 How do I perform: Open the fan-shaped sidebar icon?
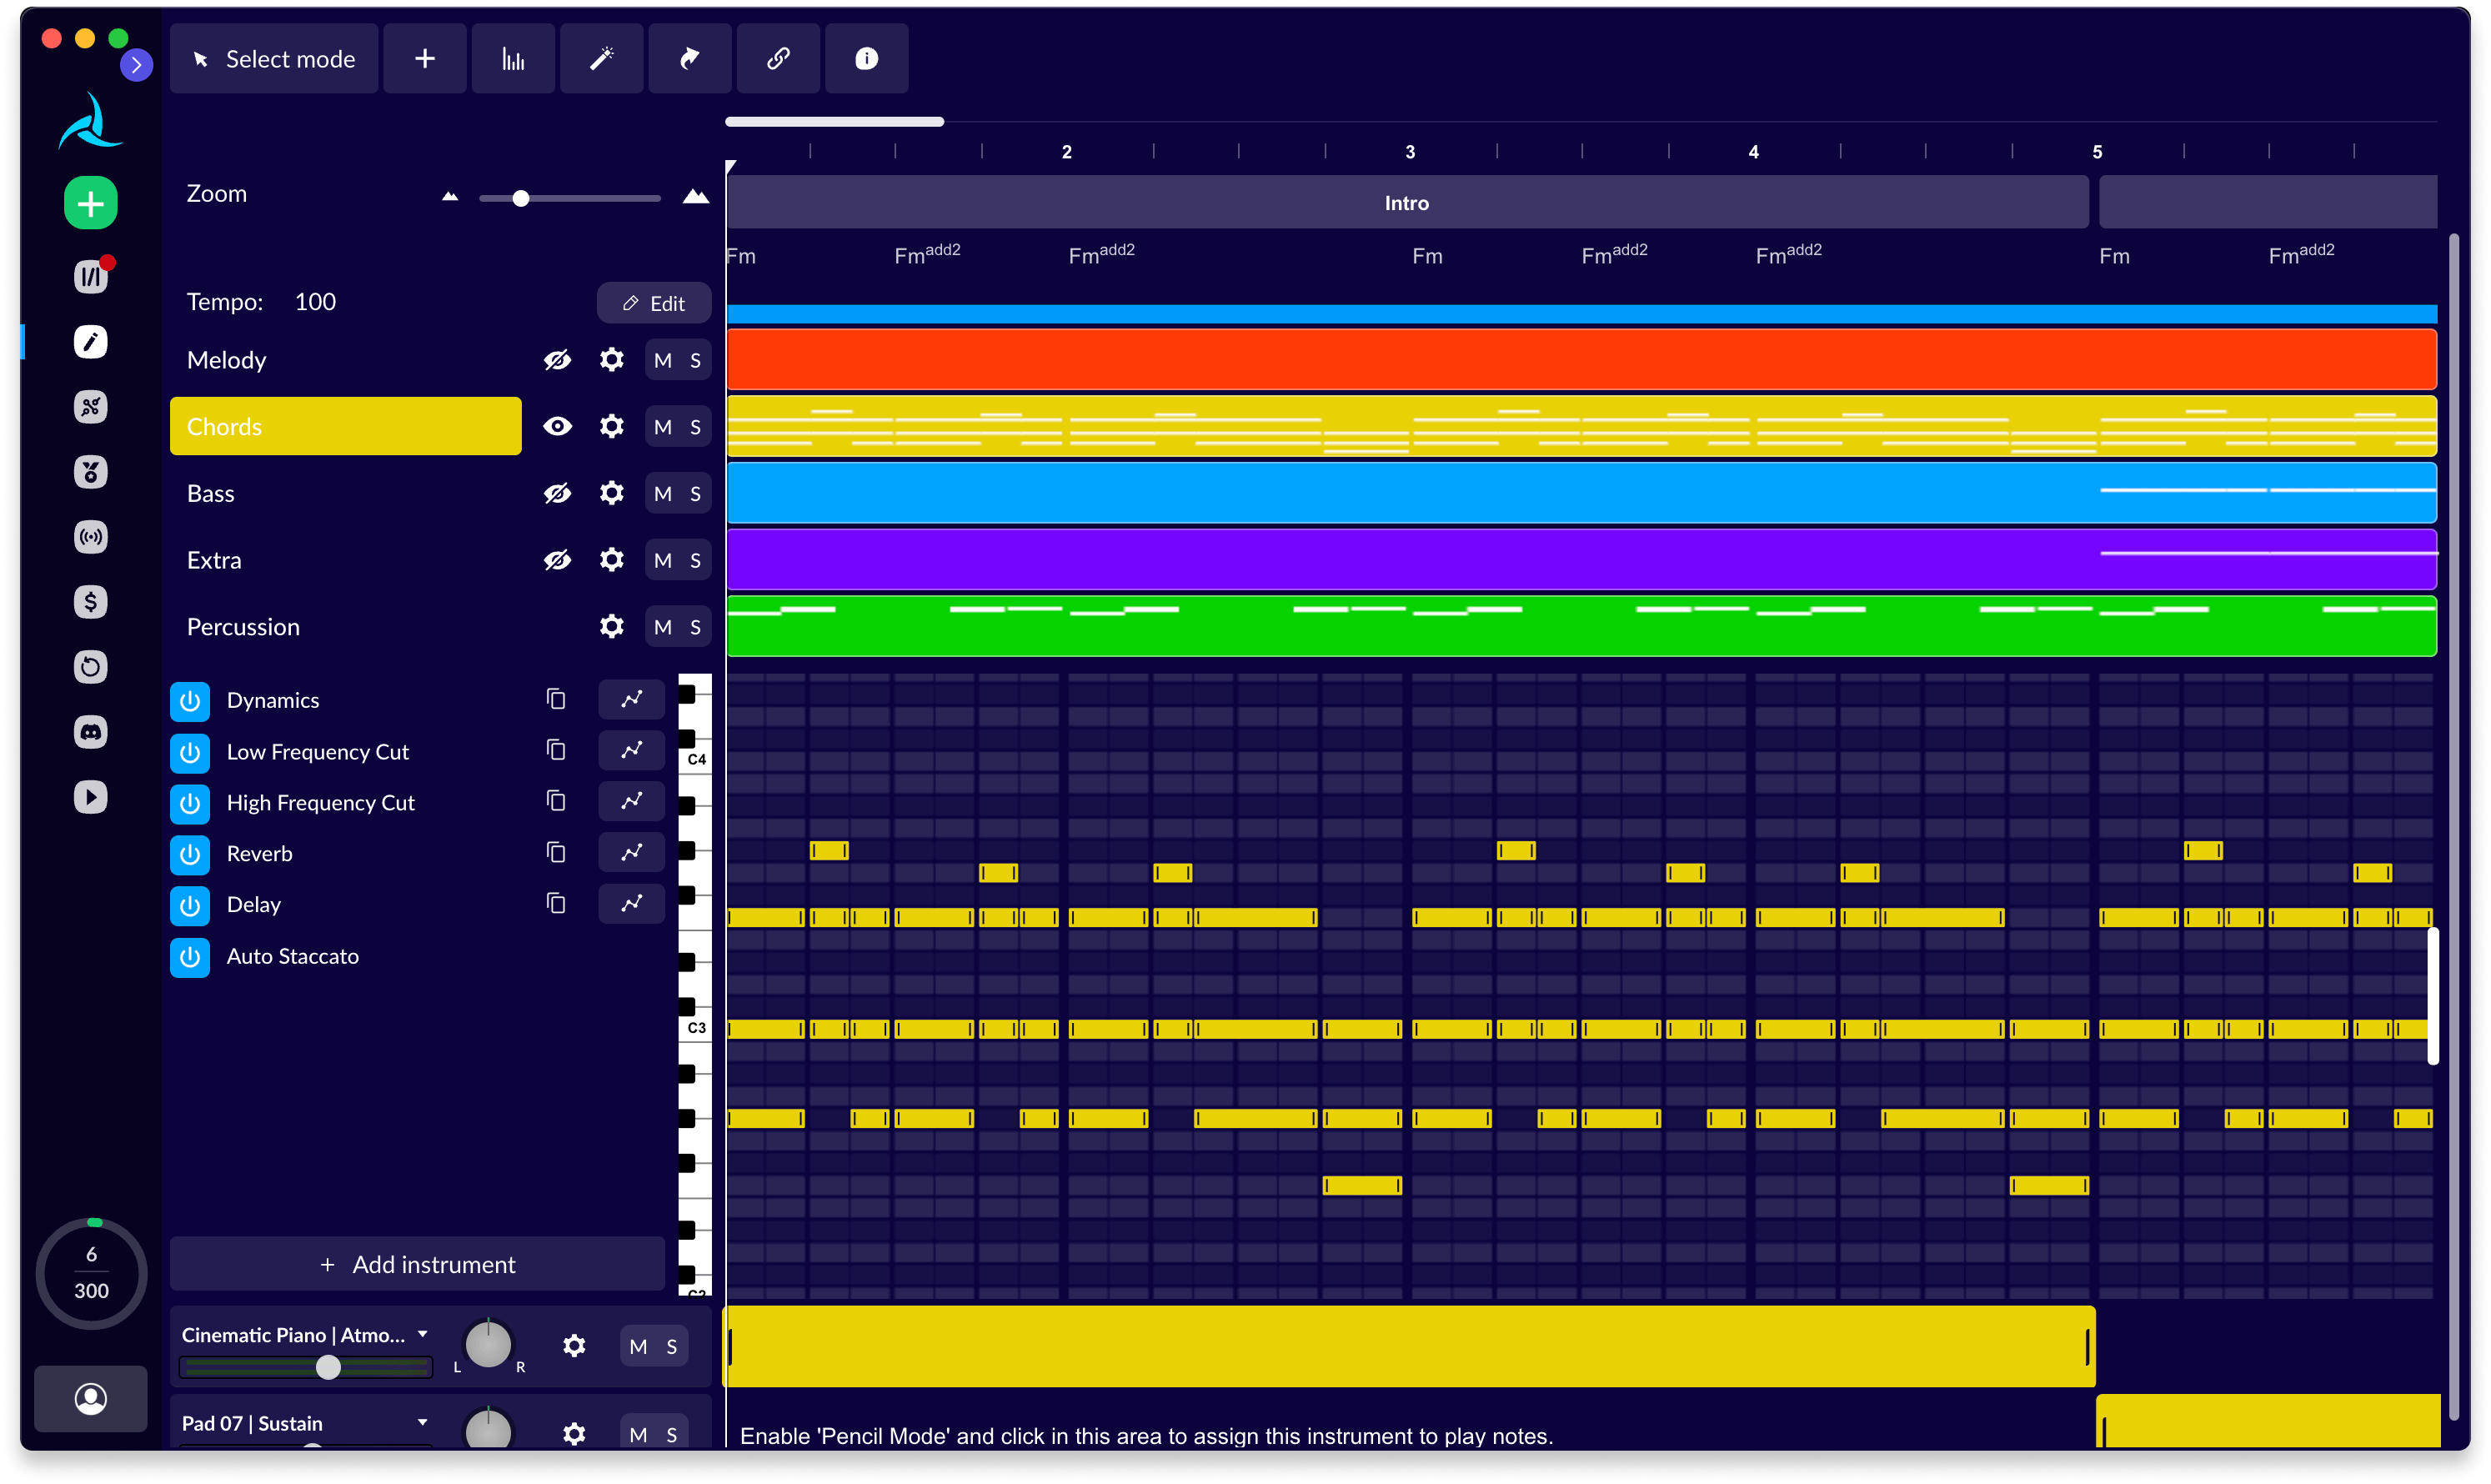click(91, 407)
